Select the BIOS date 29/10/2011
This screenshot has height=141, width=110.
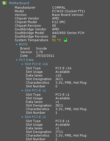click(45, 56)
